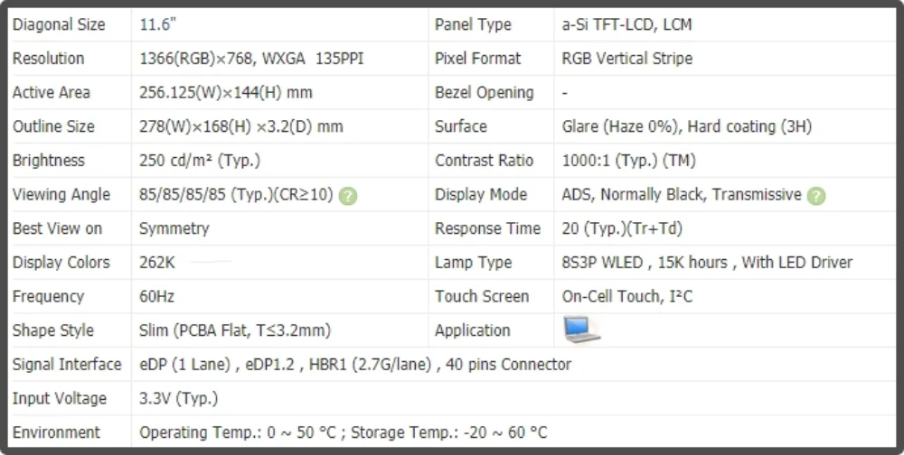Viewport: 904px width, 455px height.
Task: Click the laptop Application icon
Action: (581, 330)
